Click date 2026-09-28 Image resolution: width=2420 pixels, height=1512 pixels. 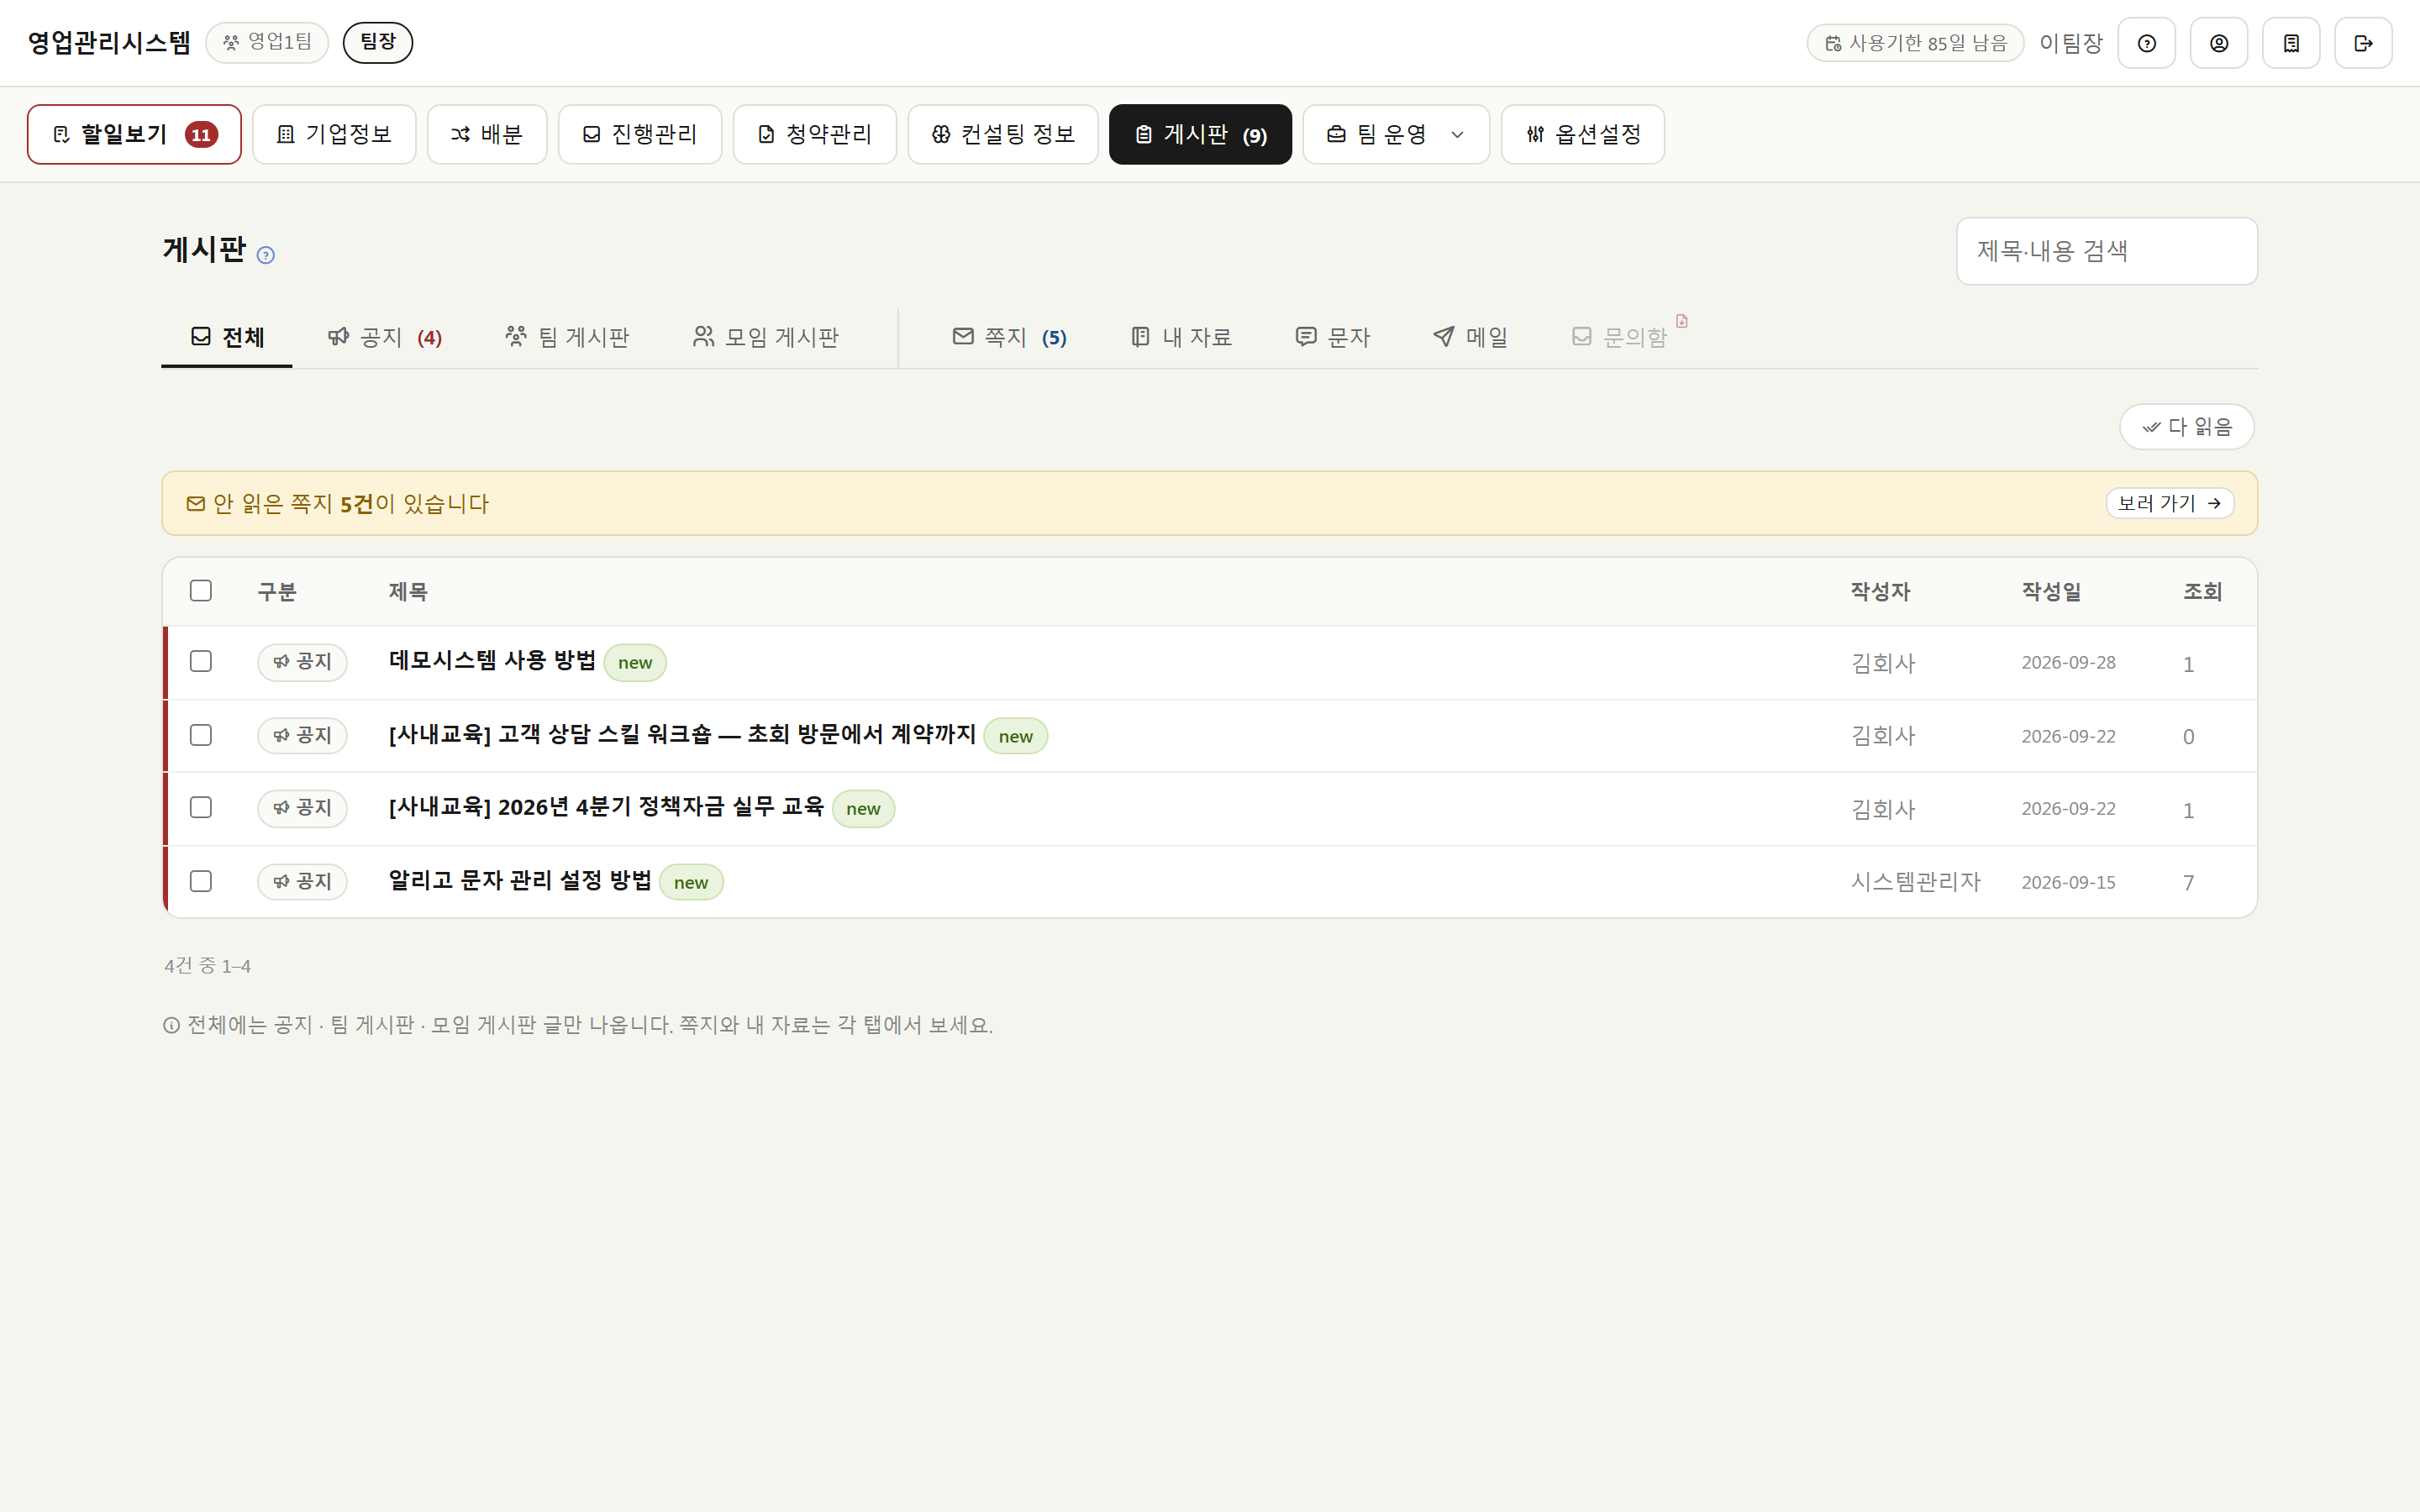[x=2068, y=663]
